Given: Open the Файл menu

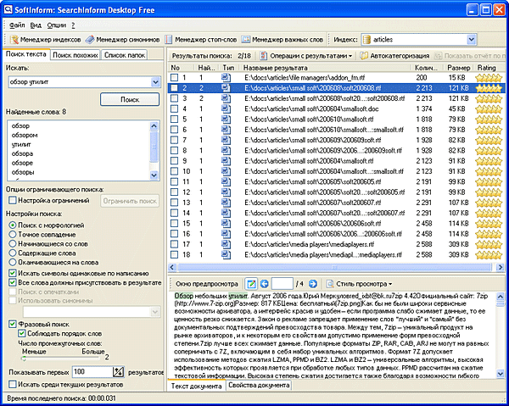Looking at the screenshot, I should coord(18,25).
